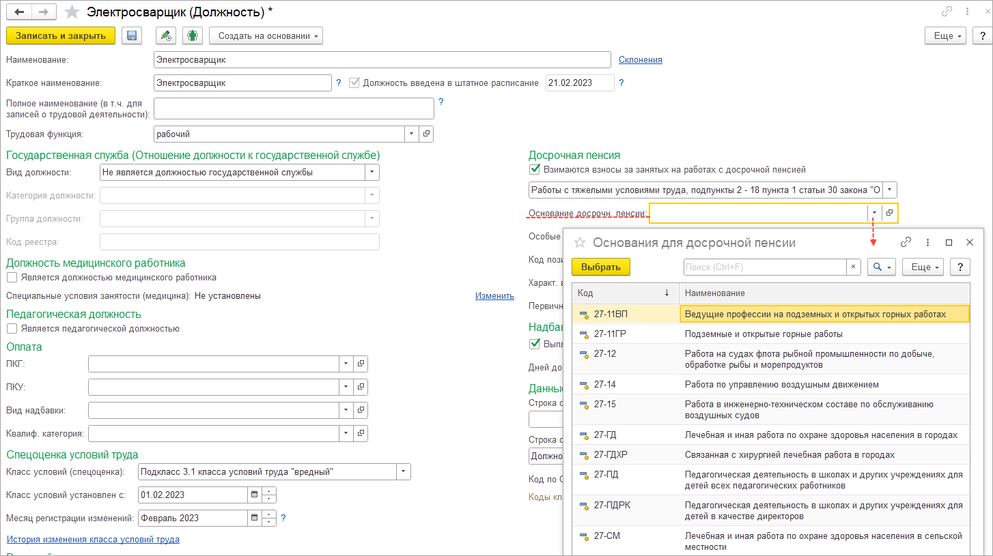This screenshot has height=556, width=993.
Task: Mark position as favorite with star
Action: click(x=72, y=12)
